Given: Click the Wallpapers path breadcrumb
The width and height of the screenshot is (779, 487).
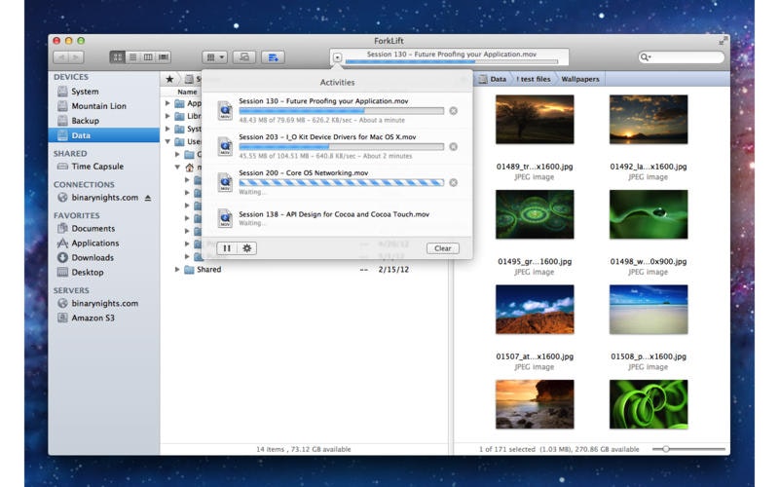Looking at the screenshot, I should click(580, 79).
